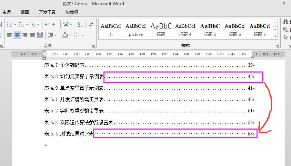This screenshot has width=291, height=166.
Task: Click the bullet list icon
Action: coord(9,24)
